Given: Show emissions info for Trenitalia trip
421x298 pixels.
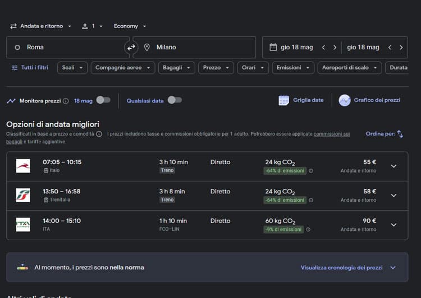Looking at the screenshot, I should click(311, 200).
